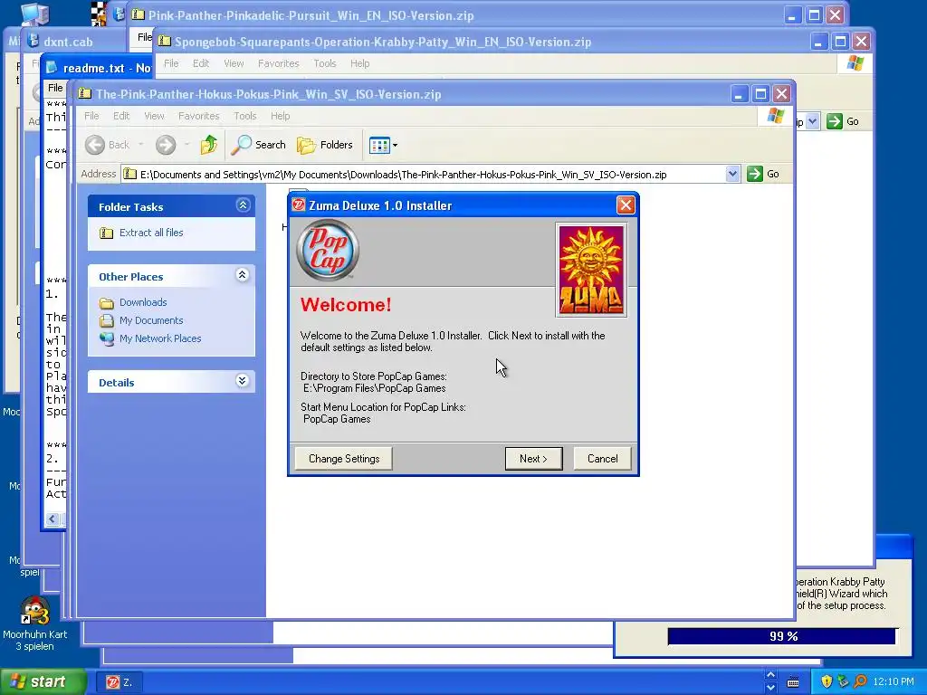Click the taskbar scroll down arrow
927x695 pixels.
pyautogui.click(x=770, y=688)
